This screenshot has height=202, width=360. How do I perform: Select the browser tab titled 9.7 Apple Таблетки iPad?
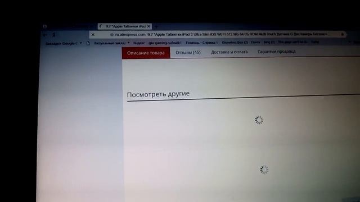coord(125,26)
